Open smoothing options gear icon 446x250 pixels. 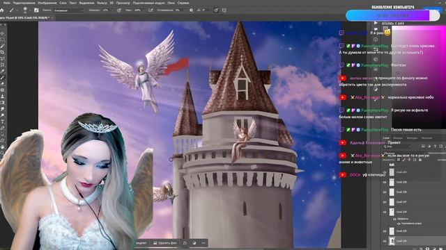coord(191,10)
